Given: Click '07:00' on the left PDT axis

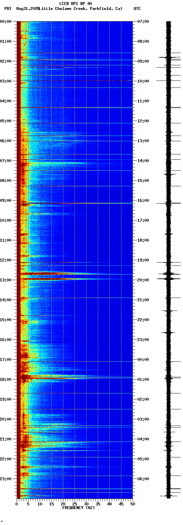Looking at the screenshot, I should pyautogui.click(x=6, y=161).
